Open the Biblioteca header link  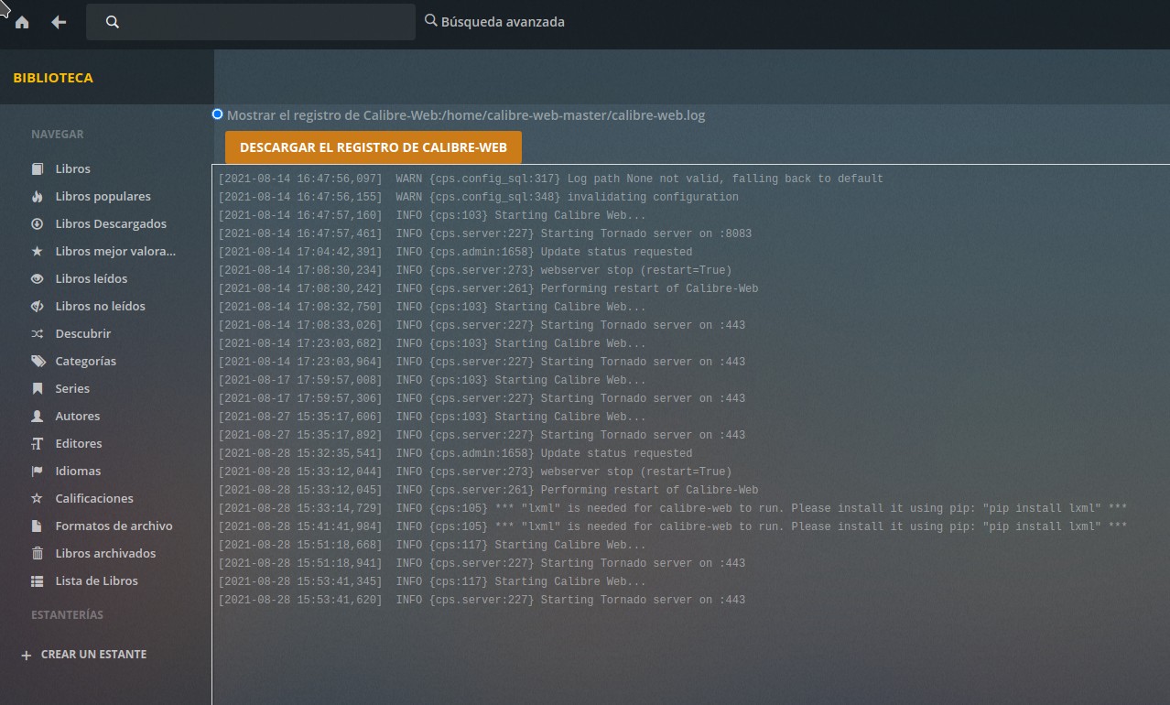tap(53, 78)
